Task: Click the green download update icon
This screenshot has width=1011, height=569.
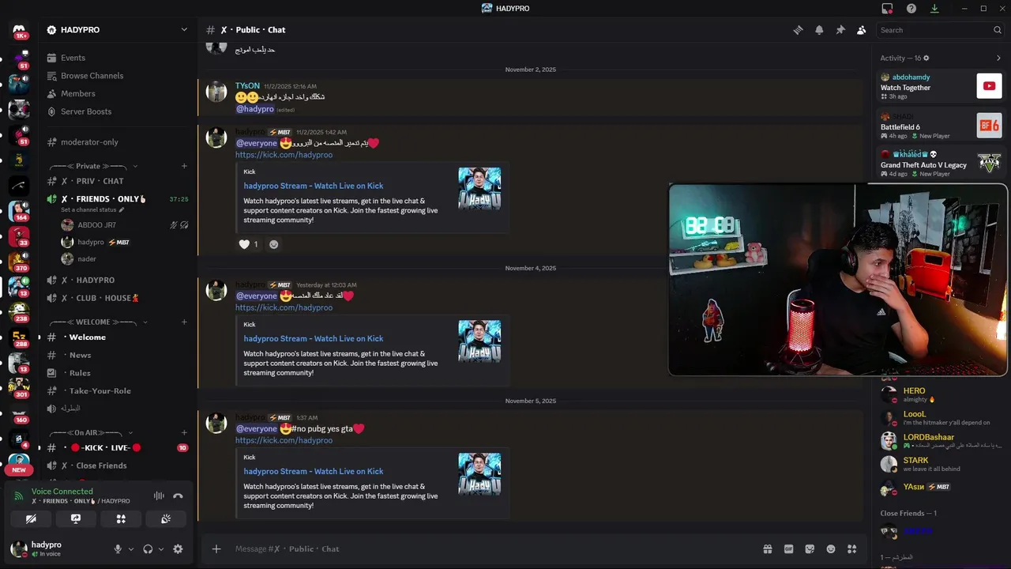Action: click(934, 8)
